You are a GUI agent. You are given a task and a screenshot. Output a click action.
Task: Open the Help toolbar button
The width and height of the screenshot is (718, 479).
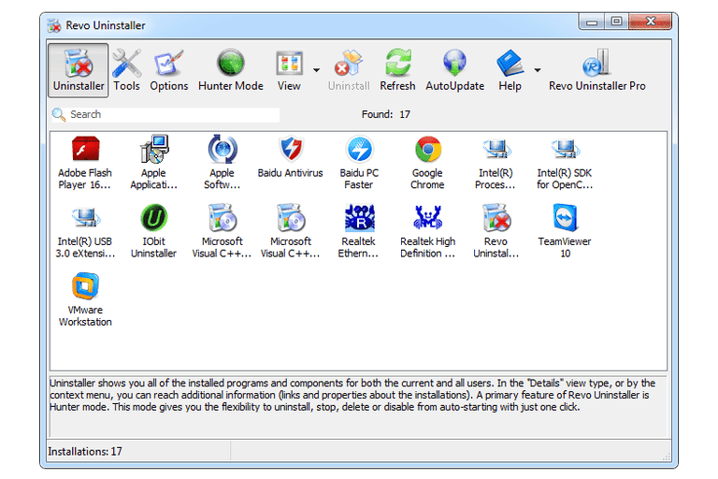510,70
